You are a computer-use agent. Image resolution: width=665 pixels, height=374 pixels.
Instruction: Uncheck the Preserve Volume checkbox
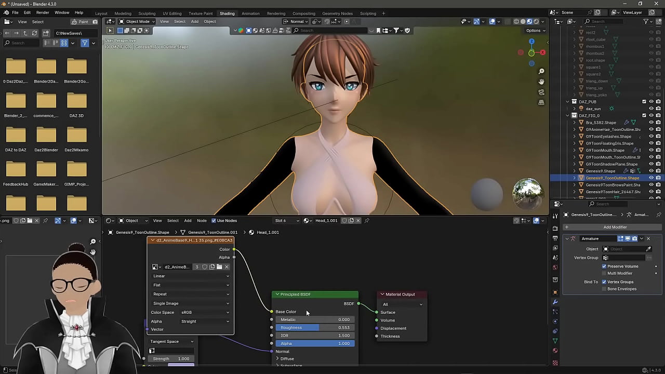coord(604,266)
